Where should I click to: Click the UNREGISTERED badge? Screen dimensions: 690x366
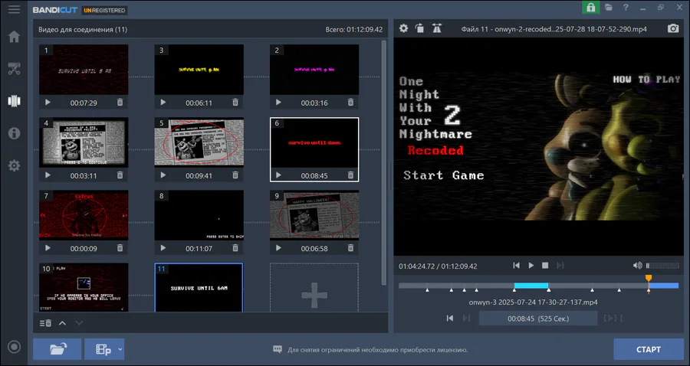[x=105, y=10]
